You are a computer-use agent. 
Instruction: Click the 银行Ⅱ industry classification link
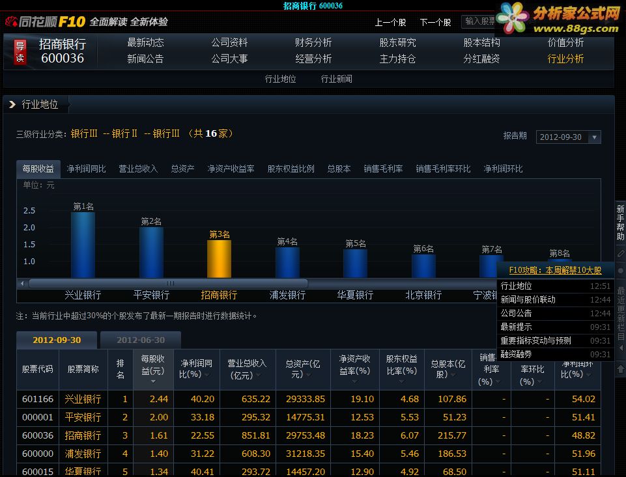click(124, 133)
